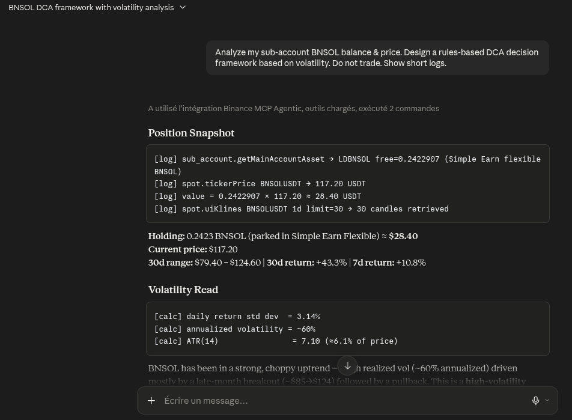This screenshot has width=572, height=420.
Task: Expand the 'A utilisé l'intégration Binance MCP' tool summary
Action: [293, 108]
